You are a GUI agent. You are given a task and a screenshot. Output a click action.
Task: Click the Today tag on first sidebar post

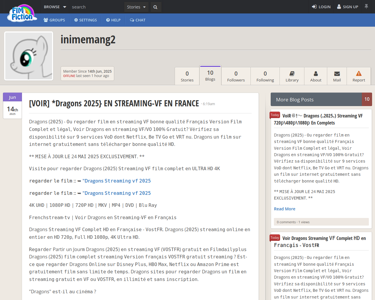(x=275, y=115)
